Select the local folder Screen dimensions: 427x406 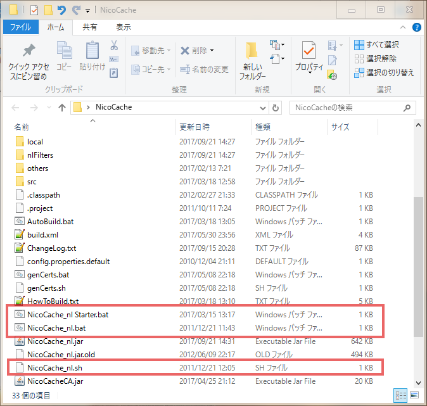35,142
